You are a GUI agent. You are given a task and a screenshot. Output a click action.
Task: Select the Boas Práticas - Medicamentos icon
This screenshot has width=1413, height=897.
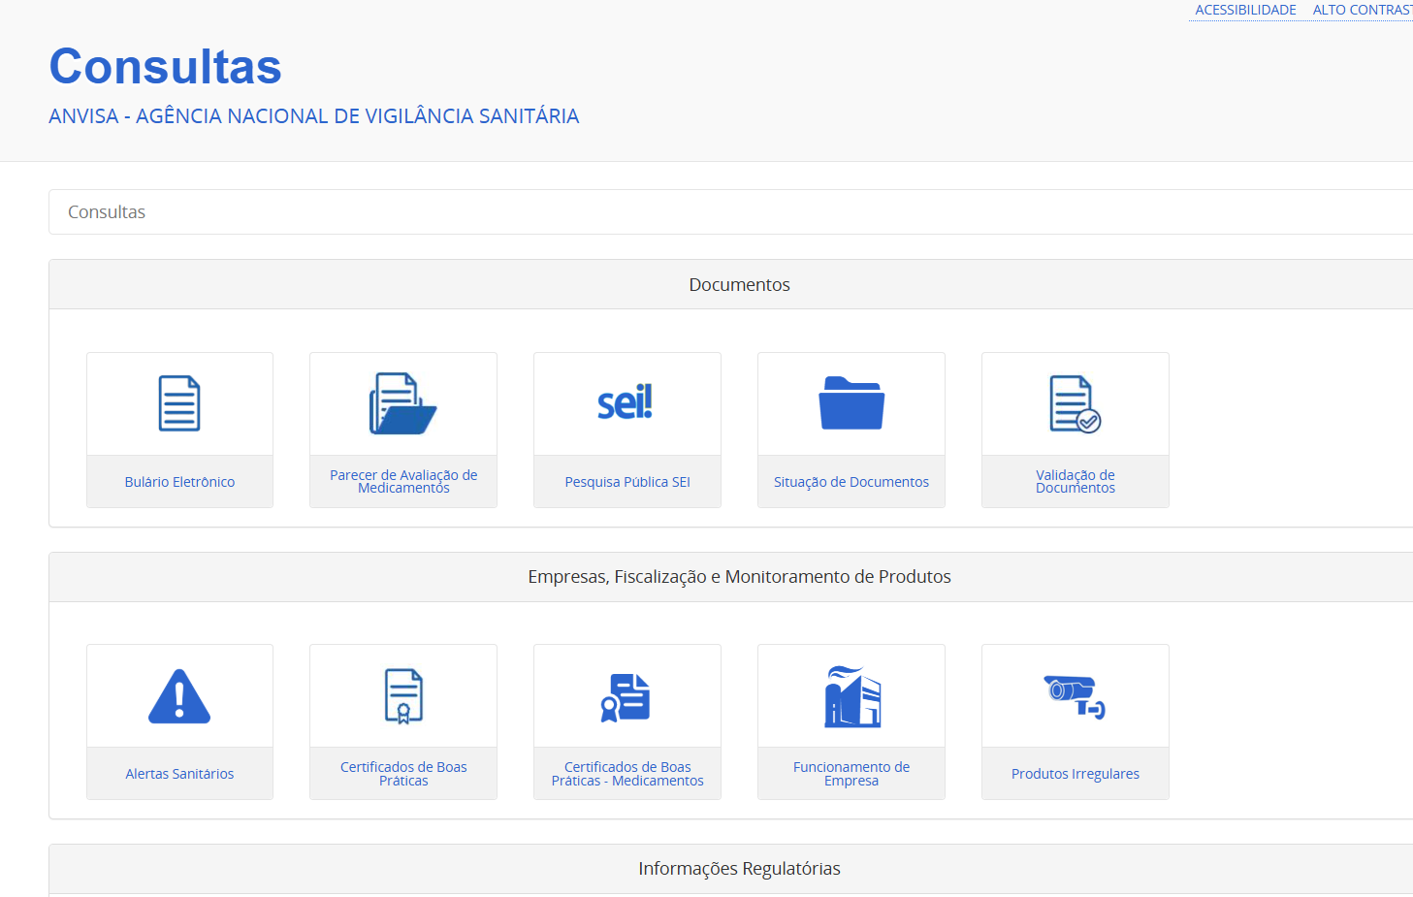[626, 697]
